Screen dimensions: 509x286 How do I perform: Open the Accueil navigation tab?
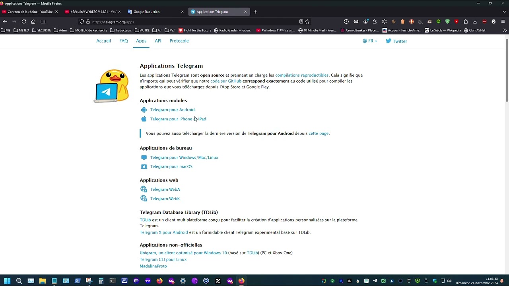point(103,41)
